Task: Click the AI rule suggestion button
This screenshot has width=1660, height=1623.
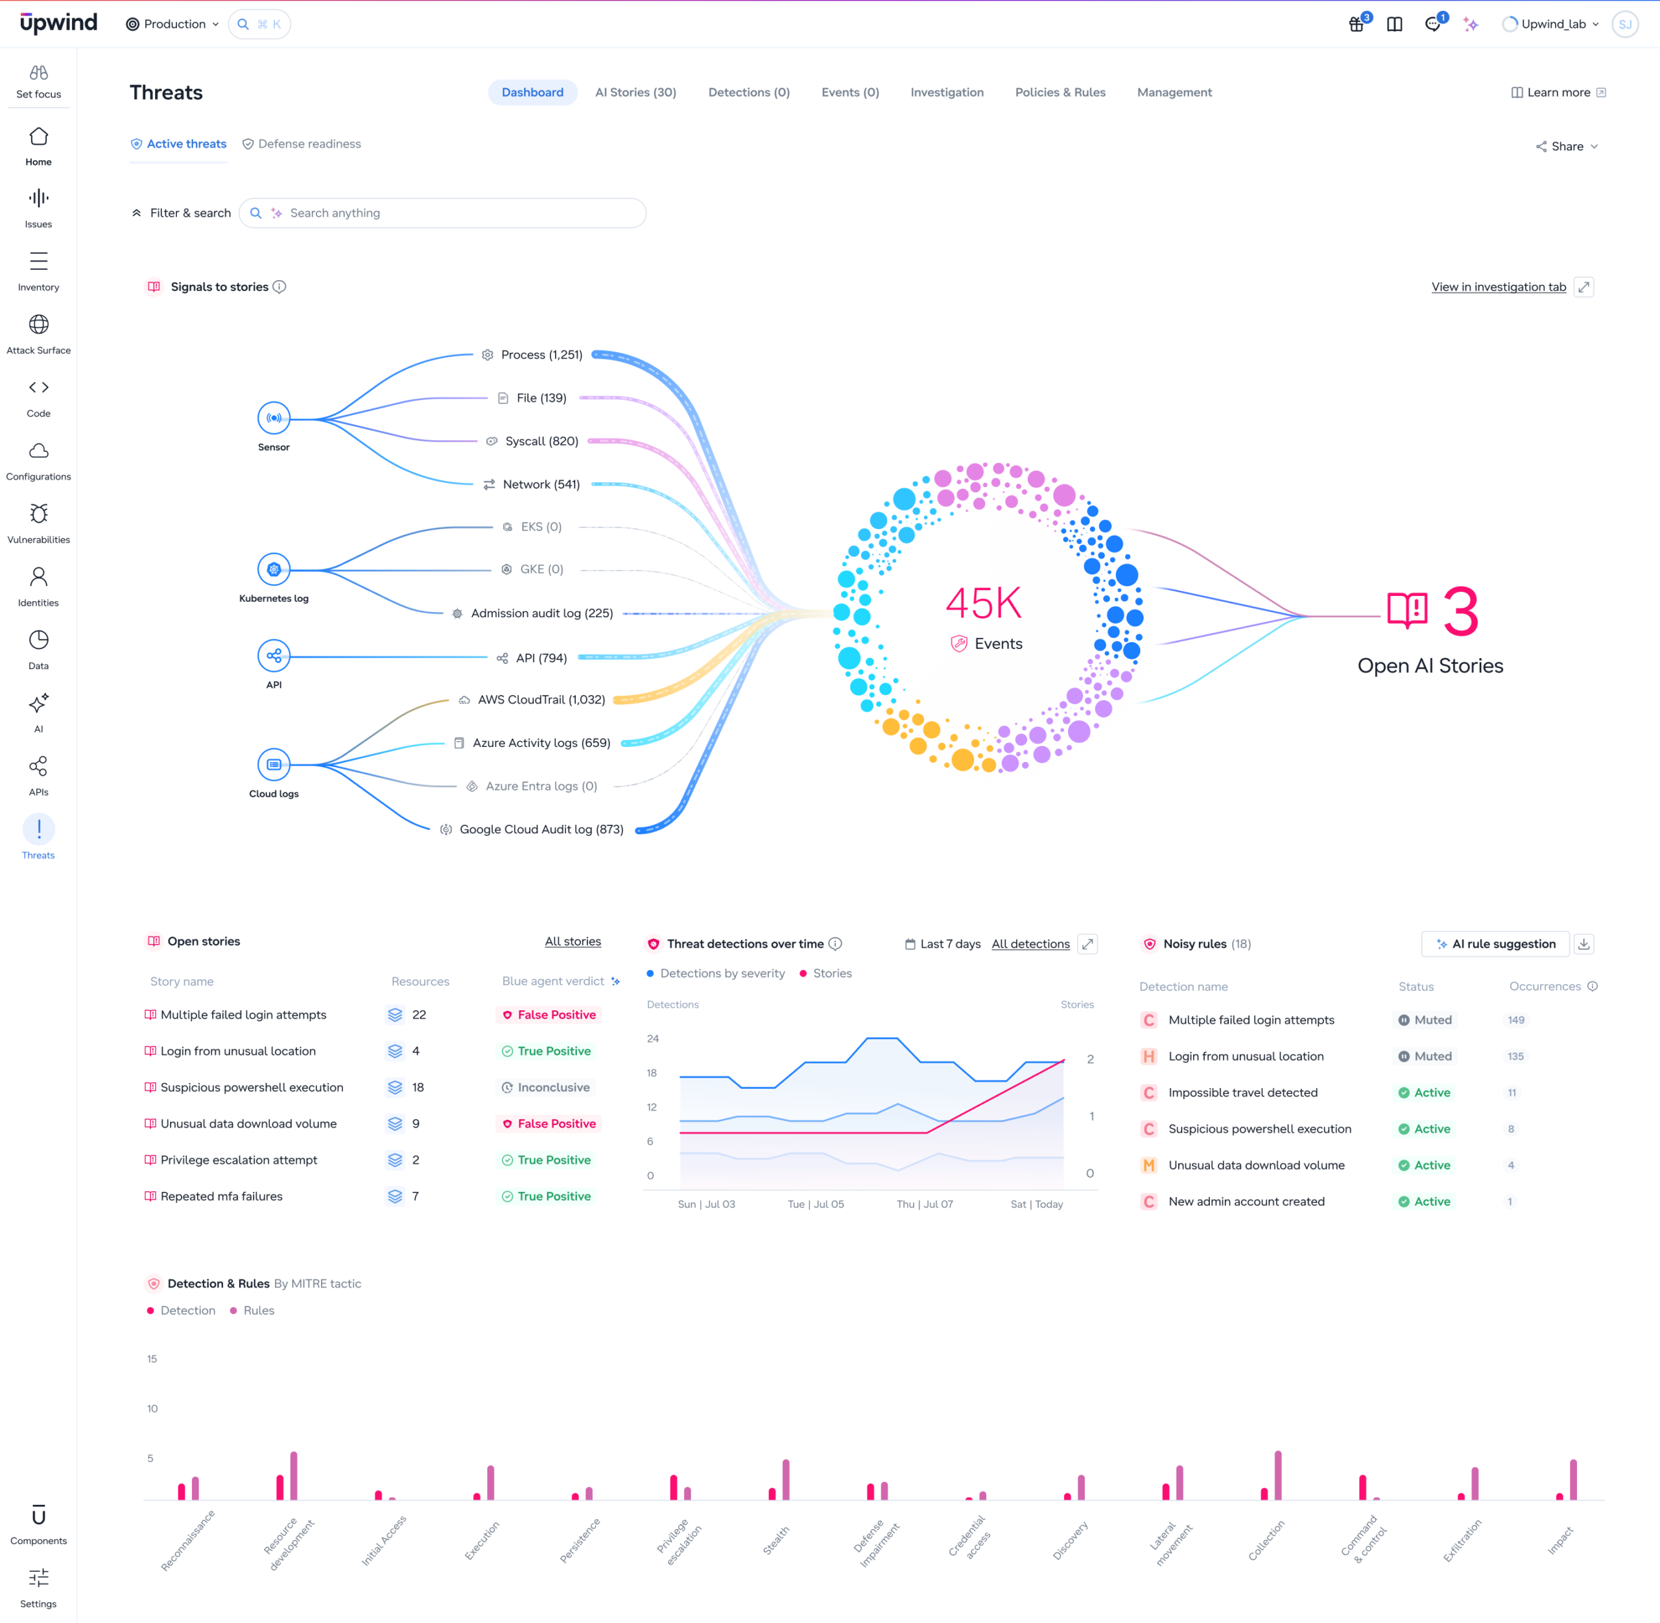Action: pos(1495,943)
